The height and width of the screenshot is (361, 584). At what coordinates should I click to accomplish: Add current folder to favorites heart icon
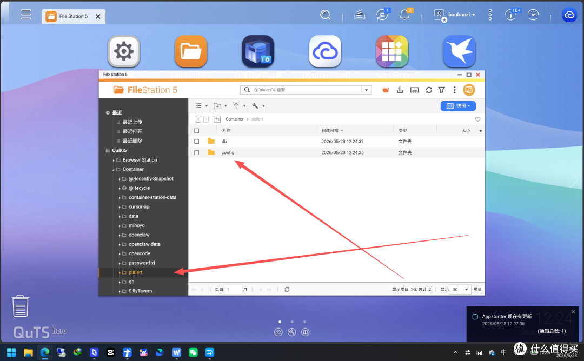click(477, 119)
